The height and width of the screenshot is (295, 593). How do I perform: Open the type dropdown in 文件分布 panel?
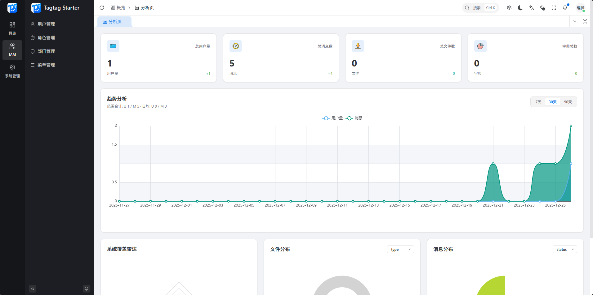(400, 249)
